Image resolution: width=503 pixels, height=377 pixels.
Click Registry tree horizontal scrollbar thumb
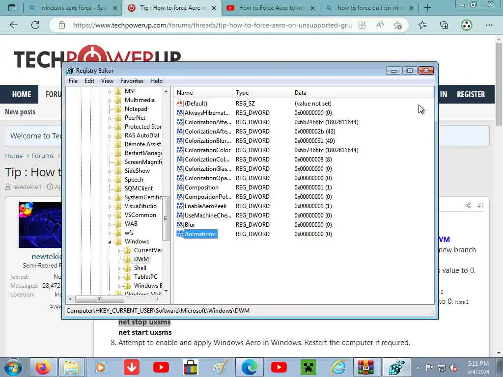click(x=99, y=299)
